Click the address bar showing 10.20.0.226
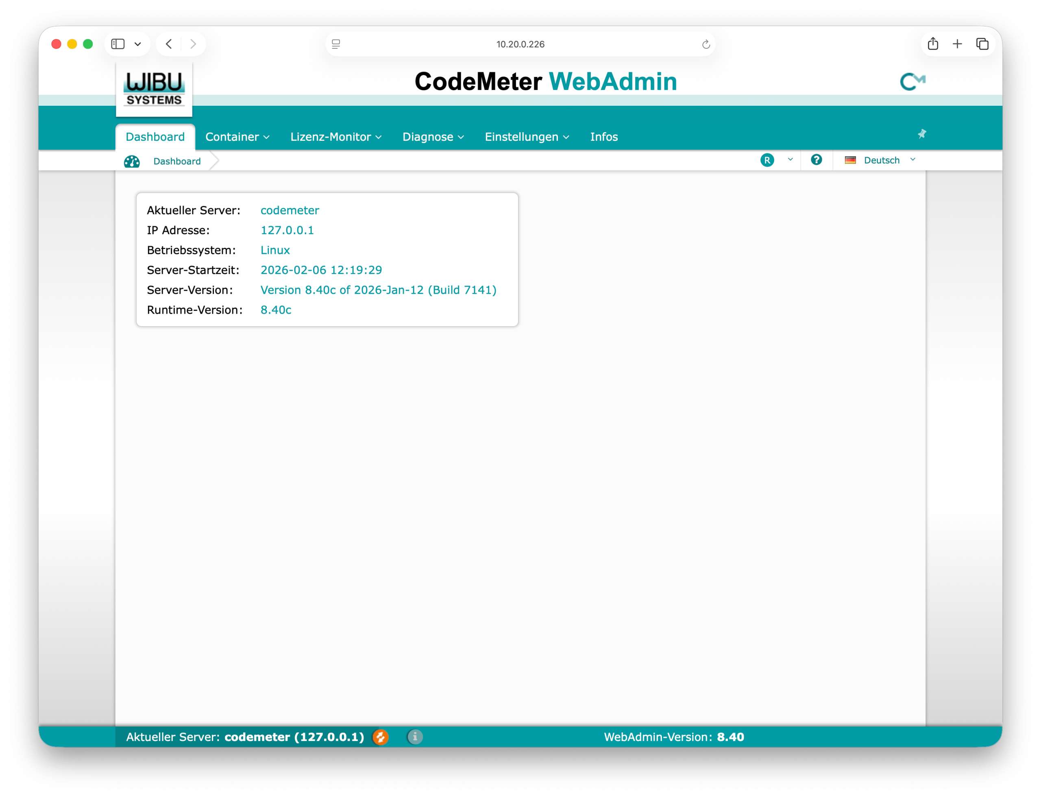 [520, 44]
